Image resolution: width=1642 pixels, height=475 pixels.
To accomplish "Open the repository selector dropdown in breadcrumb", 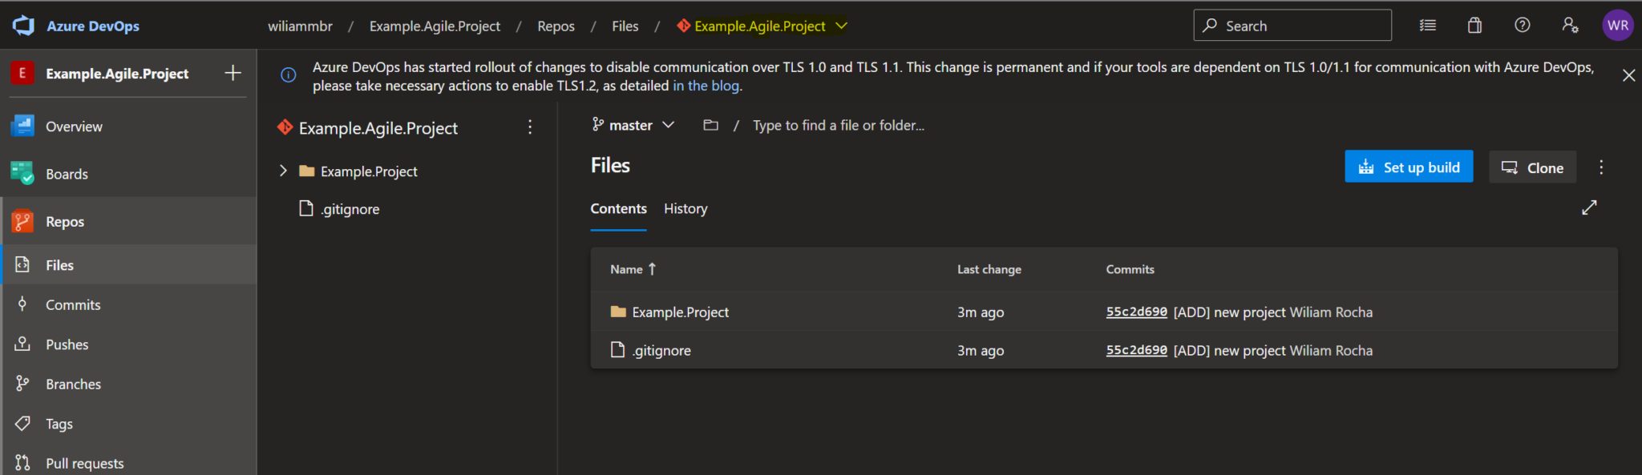I will (762, 26).
